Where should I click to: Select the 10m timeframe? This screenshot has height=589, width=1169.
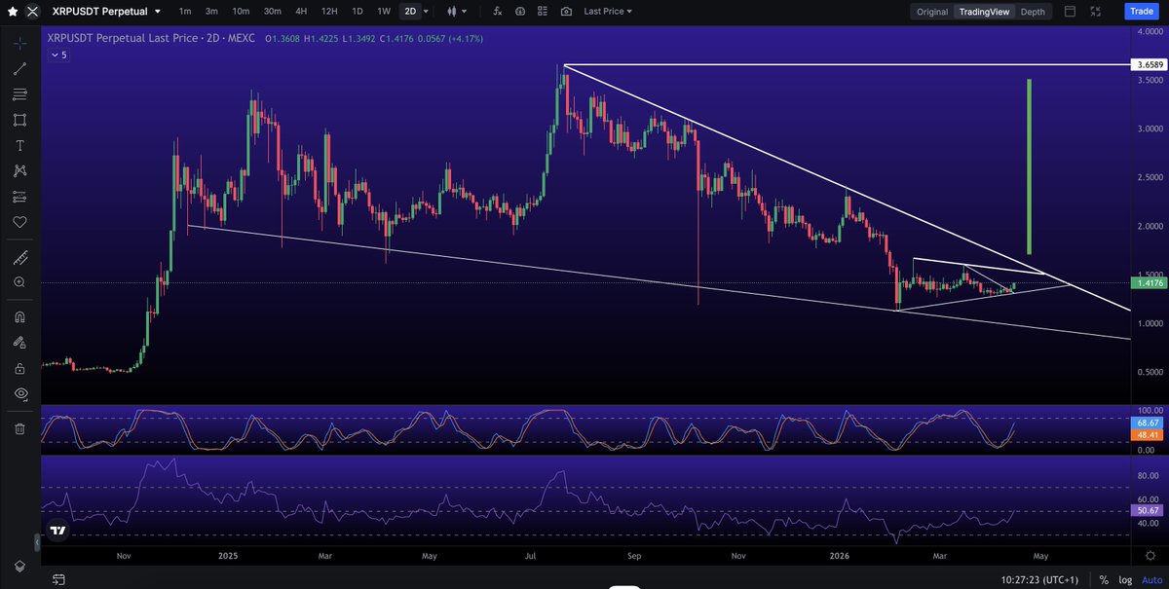tap(240, 12)
